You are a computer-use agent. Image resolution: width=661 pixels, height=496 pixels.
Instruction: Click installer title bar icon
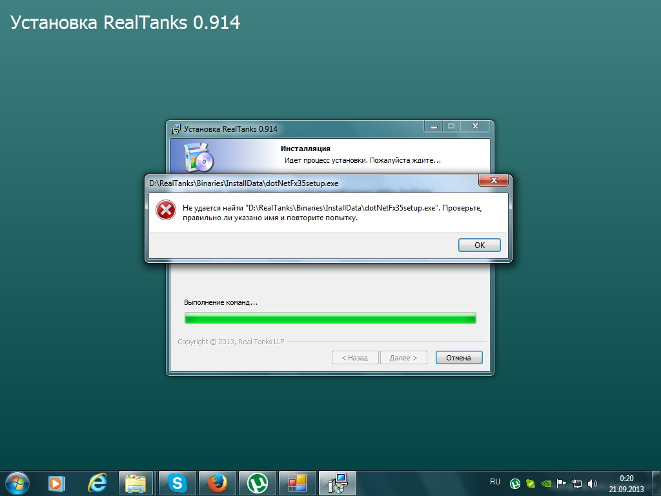(x=176, y=129)
